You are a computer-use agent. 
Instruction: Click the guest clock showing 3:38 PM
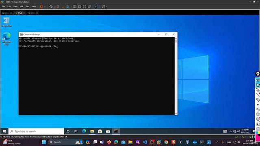245,131
